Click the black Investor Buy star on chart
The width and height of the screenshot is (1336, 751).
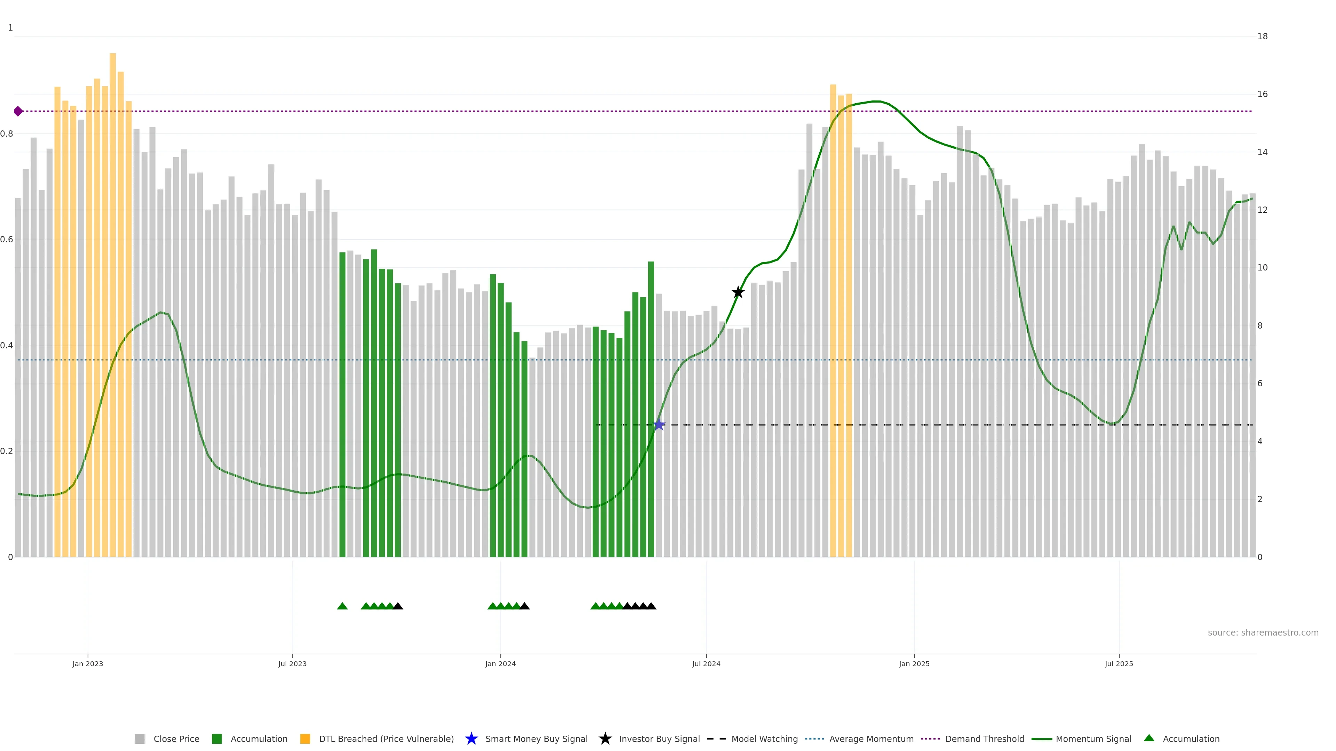(x=738, y=292)
